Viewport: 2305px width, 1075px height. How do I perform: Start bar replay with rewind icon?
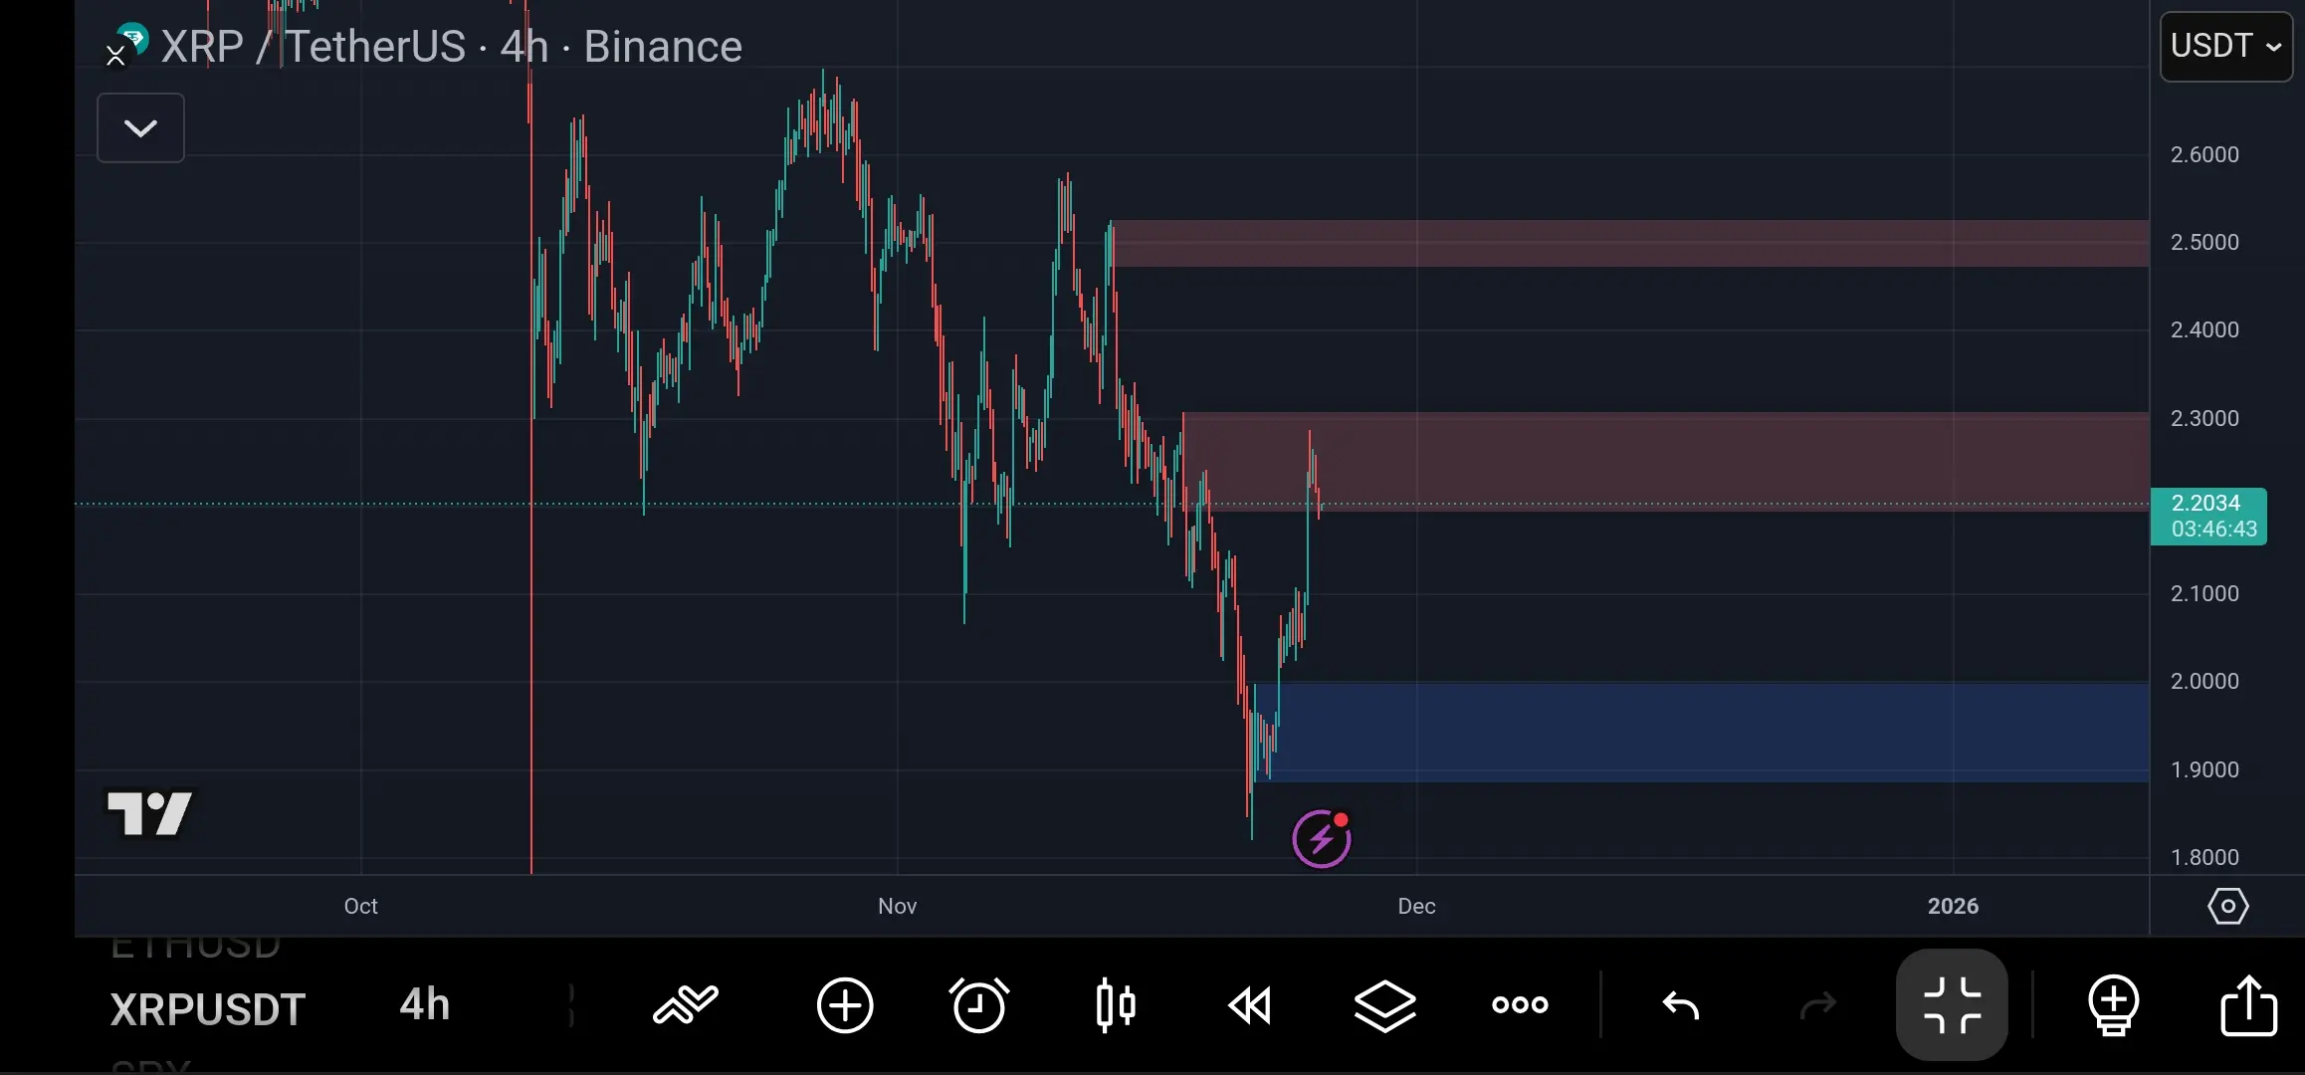1250,1005
